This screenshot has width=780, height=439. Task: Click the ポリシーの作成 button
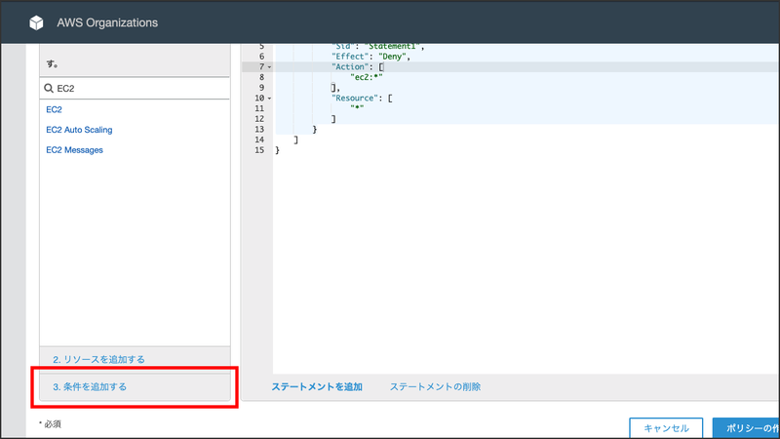[746, 428]
